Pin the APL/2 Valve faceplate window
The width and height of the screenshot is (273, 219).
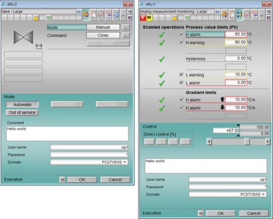click(x=130, y=12)
